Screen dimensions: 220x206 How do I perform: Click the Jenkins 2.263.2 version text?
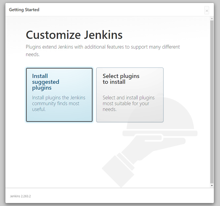coord(20,196)
